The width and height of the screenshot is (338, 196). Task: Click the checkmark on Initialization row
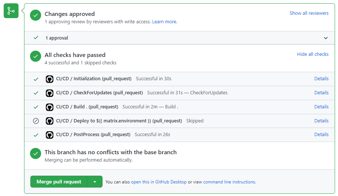click(x=36, y=79)
